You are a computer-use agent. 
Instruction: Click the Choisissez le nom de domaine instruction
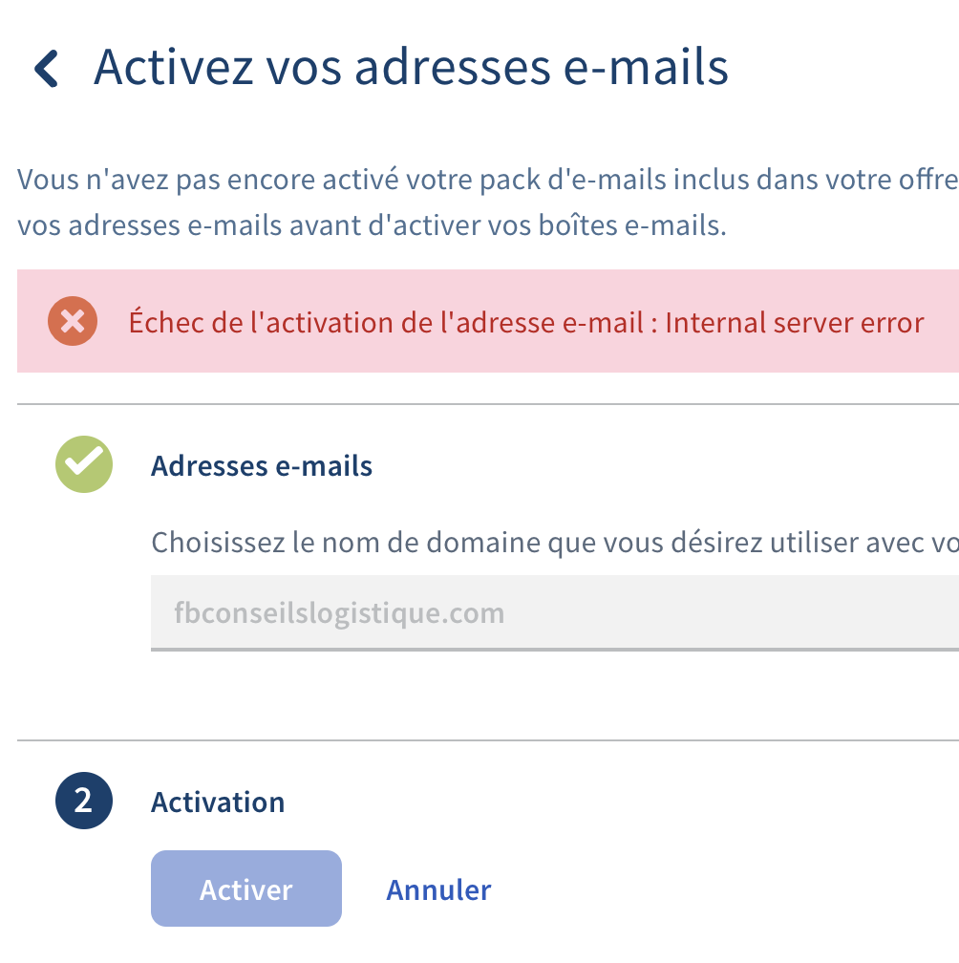click(554, 543)
